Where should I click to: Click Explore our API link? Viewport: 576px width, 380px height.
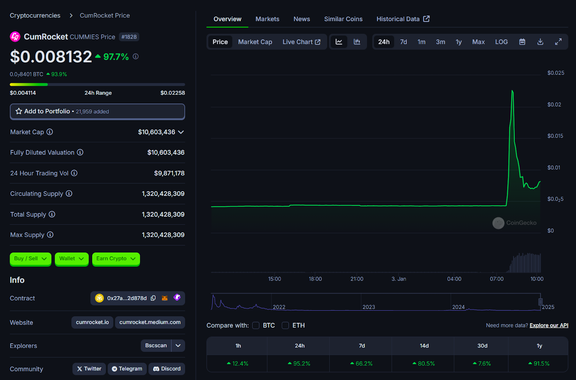pos(549,326)
